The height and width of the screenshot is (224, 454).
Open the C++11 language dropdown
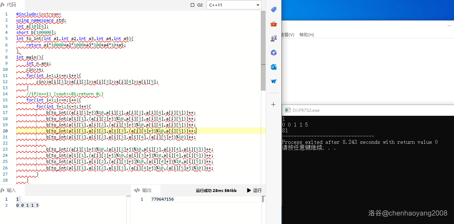233,5
